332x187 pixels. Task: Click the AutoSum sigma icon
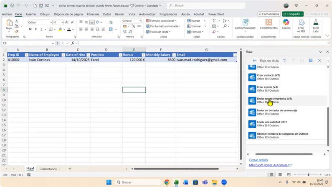(x=214, y=20)
